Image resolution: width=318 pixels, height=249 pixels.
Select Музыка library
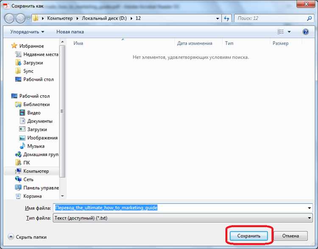(36, 146)
